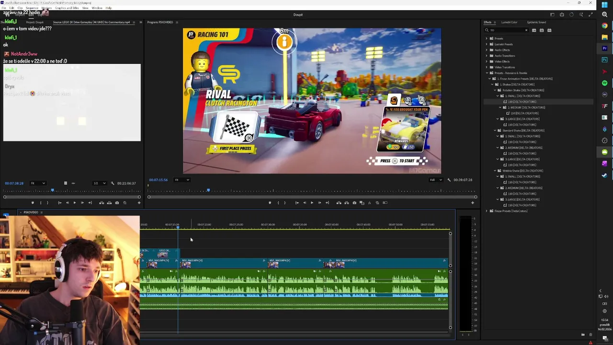Viewport: 613px width, 345px height.
Task: Mark In point in Program monitor
Action: (278, 203)
